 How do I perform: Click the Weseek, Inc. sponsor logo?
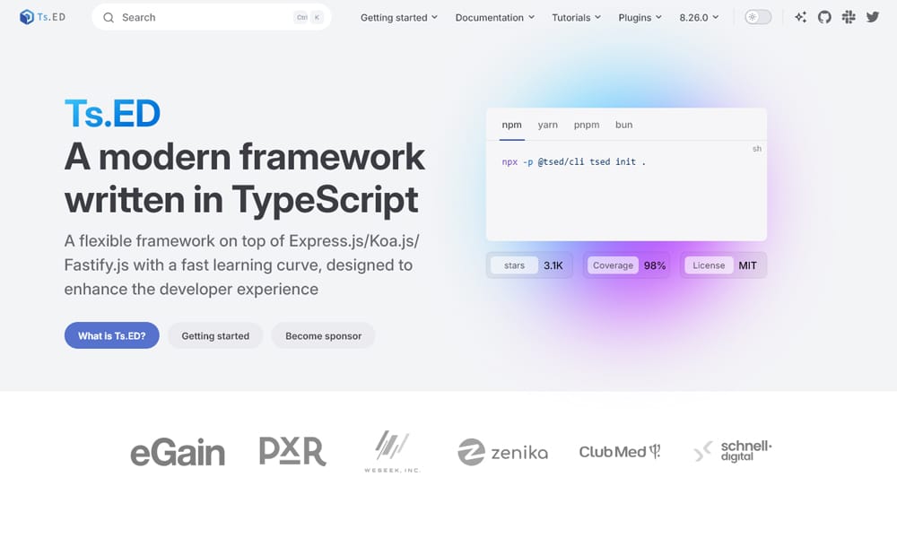[393, 451]
